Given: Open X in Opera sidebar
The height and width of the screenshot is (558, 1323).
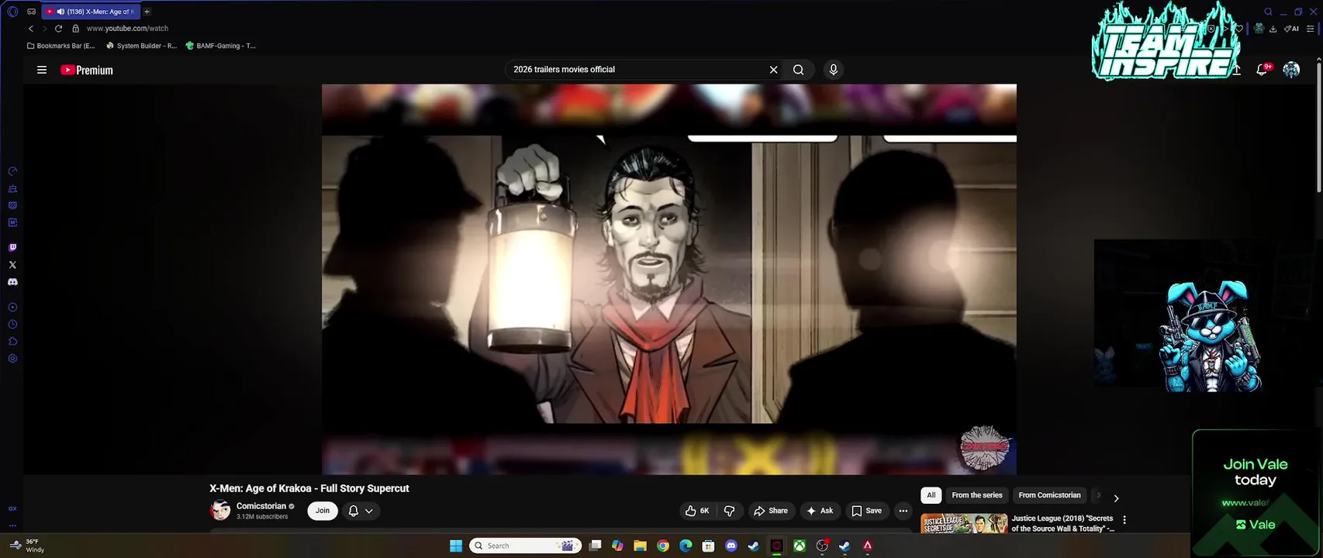Looking at the screenshot, I should click(12, 265).
